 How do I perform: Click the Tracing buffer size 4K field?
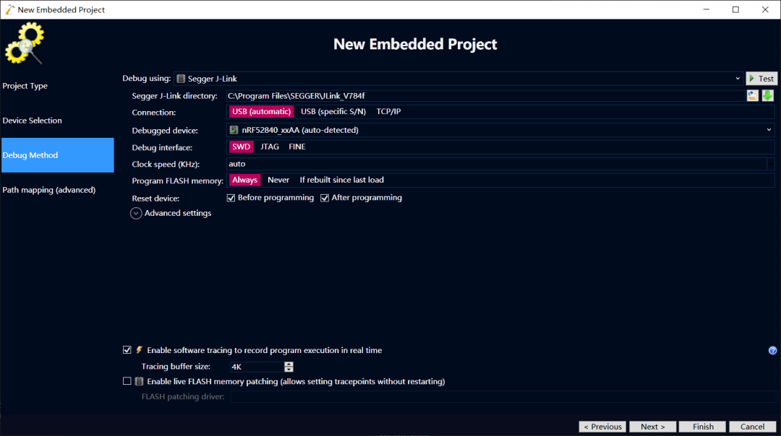tap(257, 367)
